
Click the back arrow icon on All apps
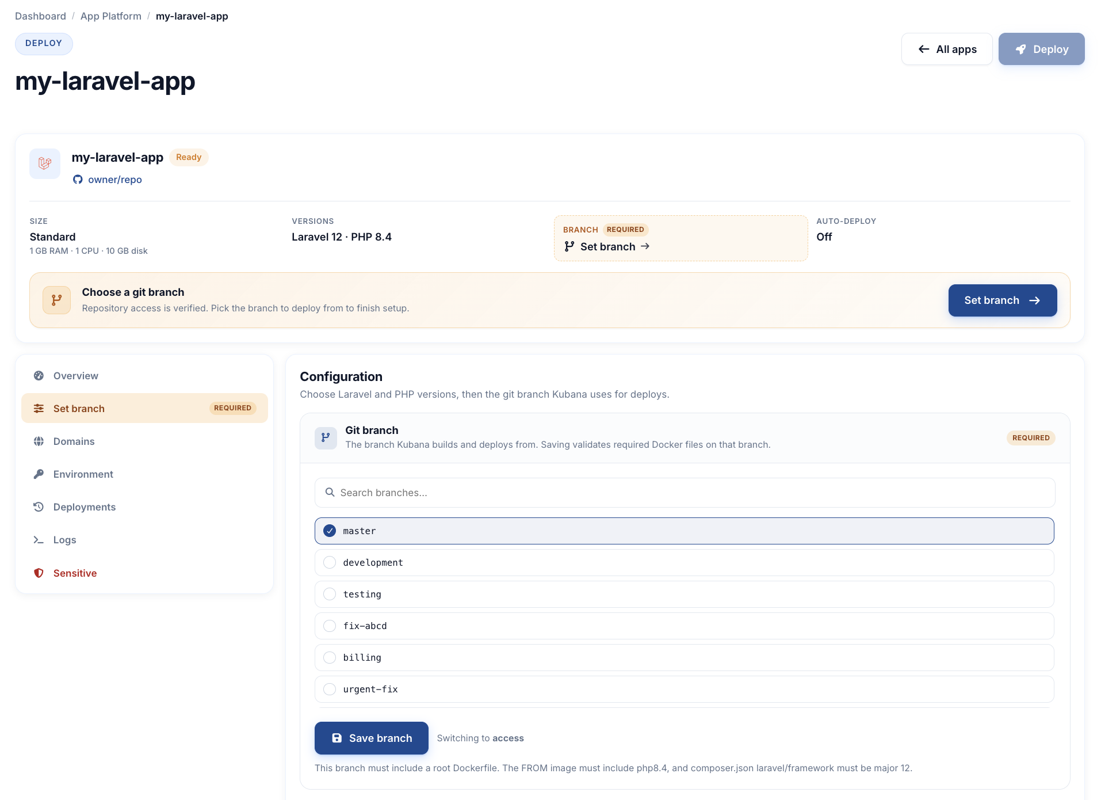tap(924, 49)
